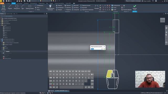168x94 pixels.
Task: Accept the sketch with green checkmark
Action: click(x=135, y=7)
